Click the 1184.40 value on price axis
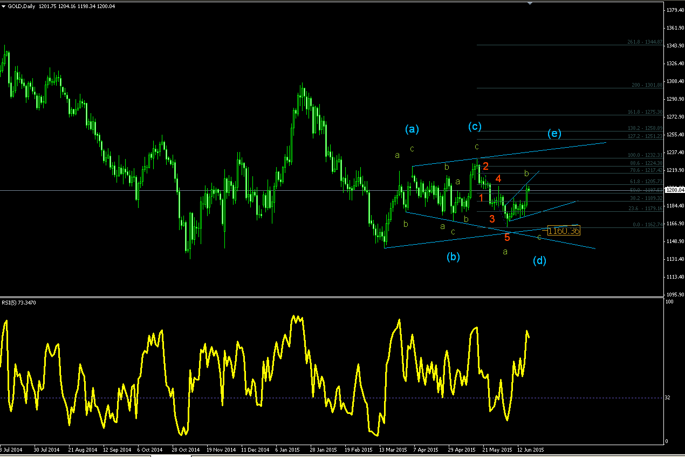 coord(675,206)
